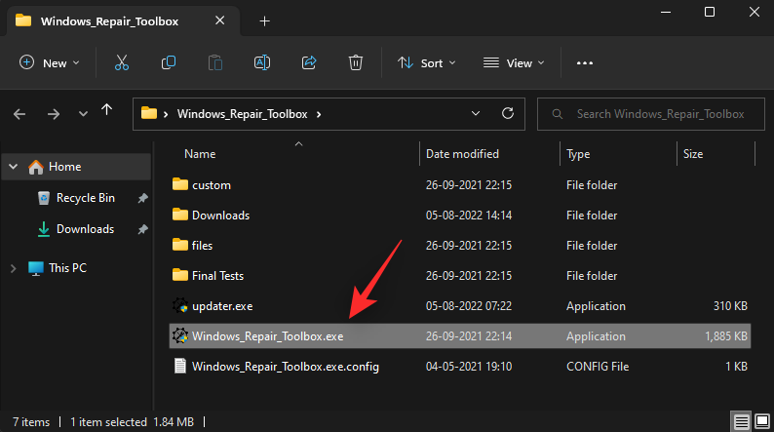Click the Delete trash icon

click(356, 62)
